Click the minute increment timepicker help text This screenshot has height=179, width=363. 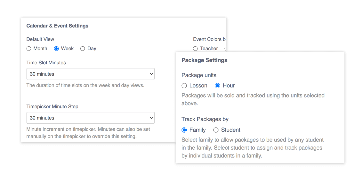pyautogui.click(x=88, y=133)
